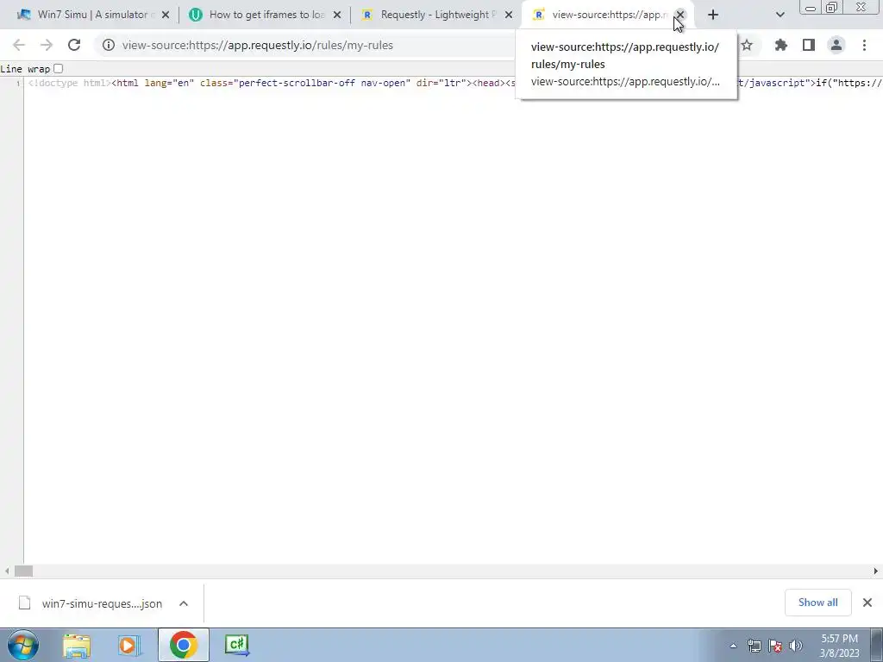Open the tab search dropdown chevron
The image size is (883, 662).
point(780,16)
